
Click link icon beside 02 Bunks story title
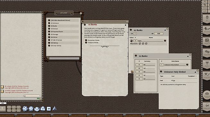85,25
